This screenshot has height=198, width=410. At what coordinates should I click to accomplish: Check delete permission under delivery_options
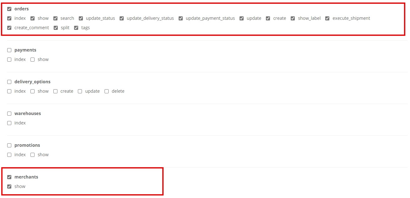(x=107, y=91)
